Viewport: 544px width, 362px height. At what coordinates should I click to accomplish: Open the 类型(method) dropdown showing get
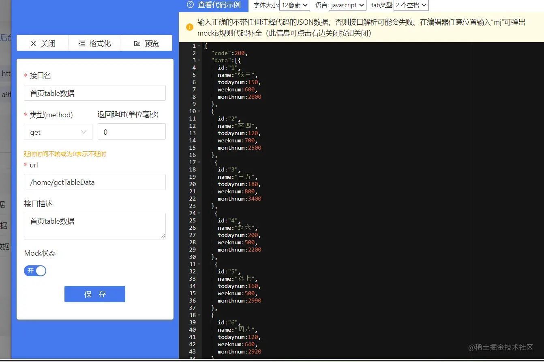(58, 132)
